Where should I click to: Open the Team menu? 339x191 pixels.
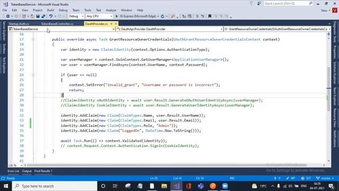(x=76, y=10)
